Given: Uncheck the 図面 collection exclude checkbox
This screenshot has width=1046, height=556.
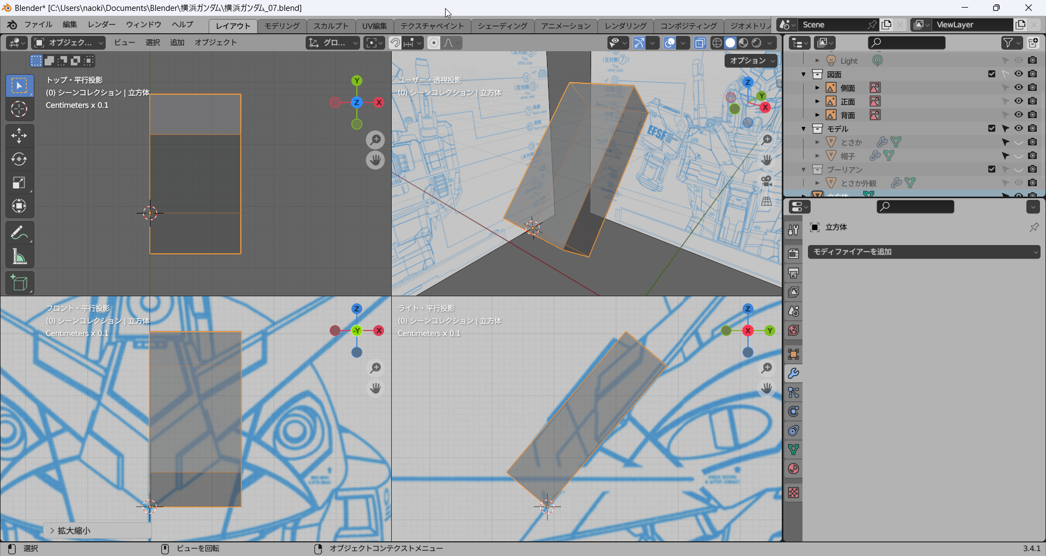Looking at the screenshot, I should click(992, 74).
